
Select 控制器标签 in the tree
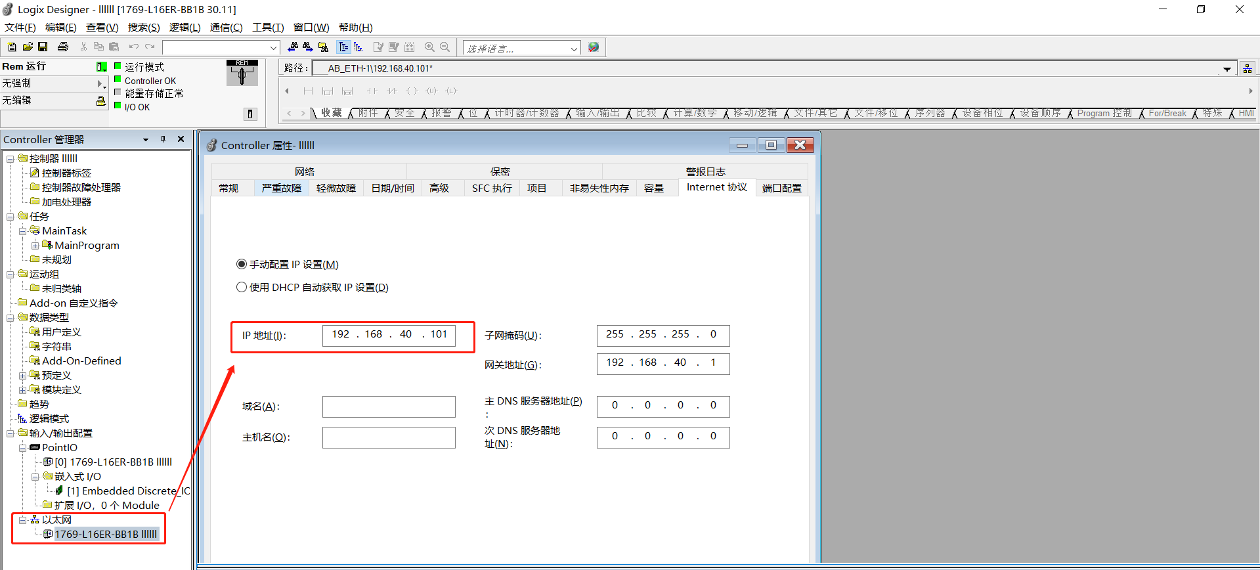[x=66, y=173]
